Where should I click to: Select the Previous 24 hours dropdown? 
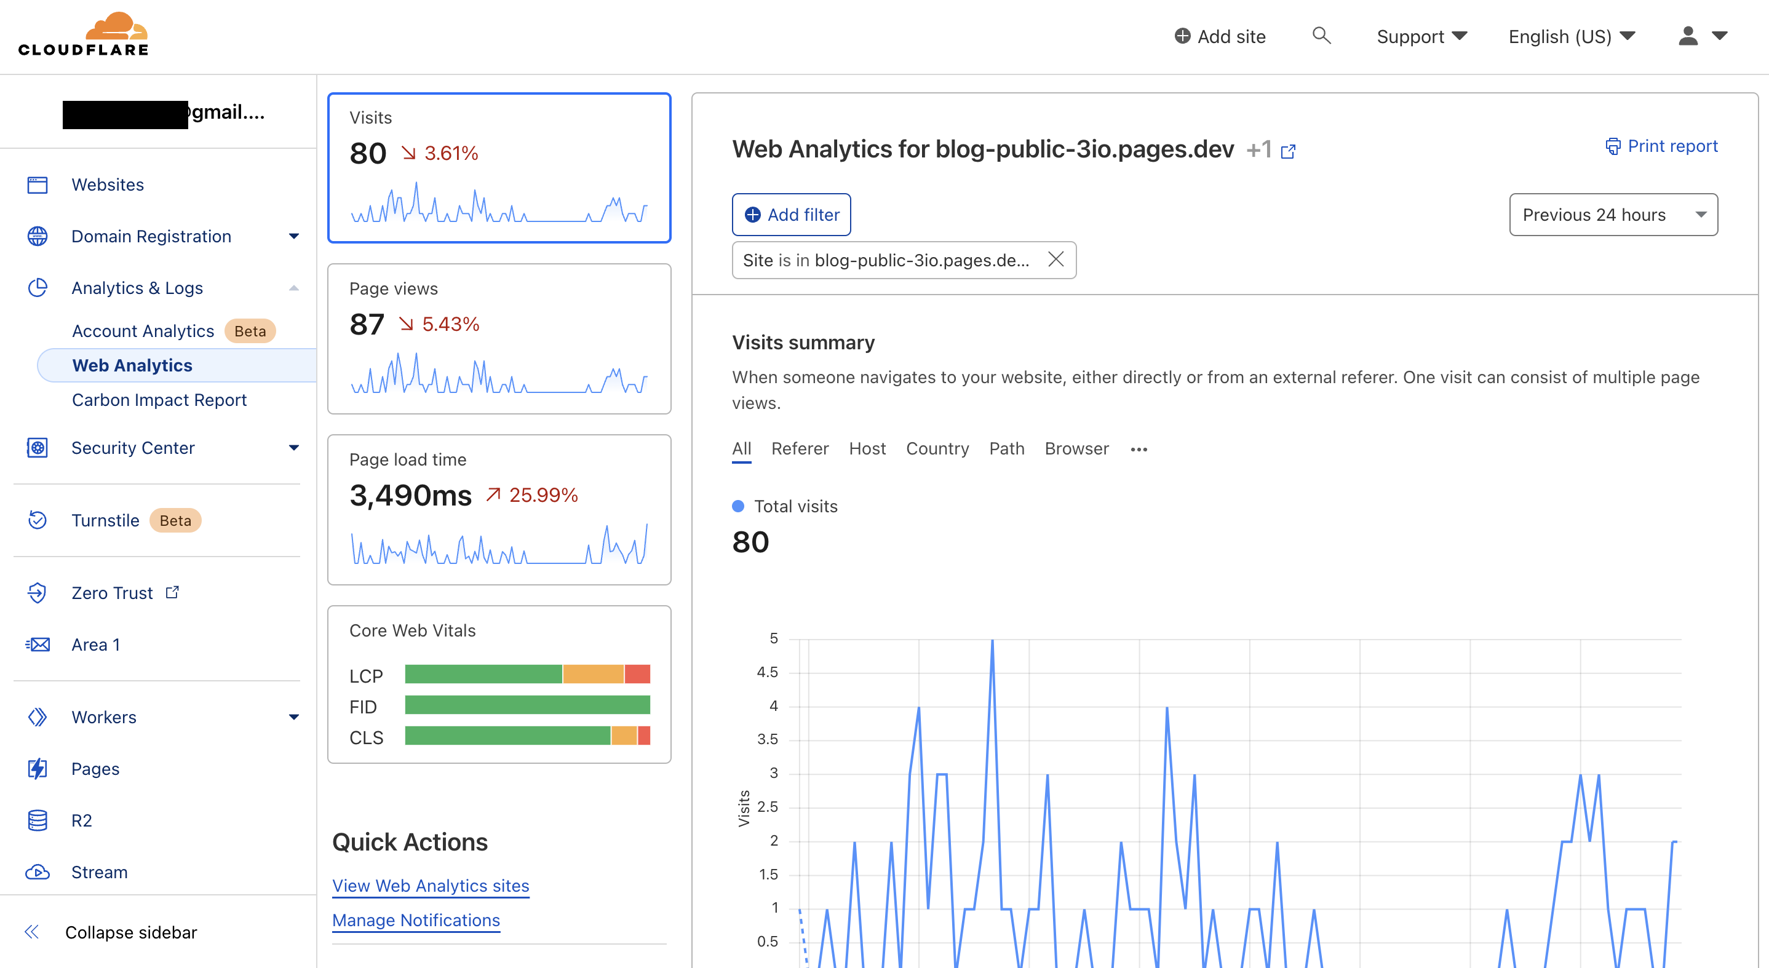[x=1613, y=215]
